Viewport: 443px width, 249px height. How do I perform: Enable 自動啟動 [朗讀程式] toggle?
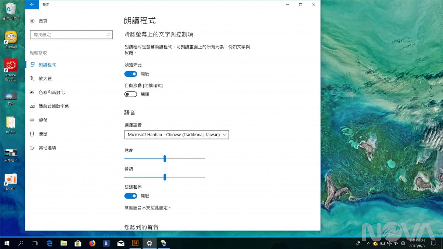tap(130, 94)
